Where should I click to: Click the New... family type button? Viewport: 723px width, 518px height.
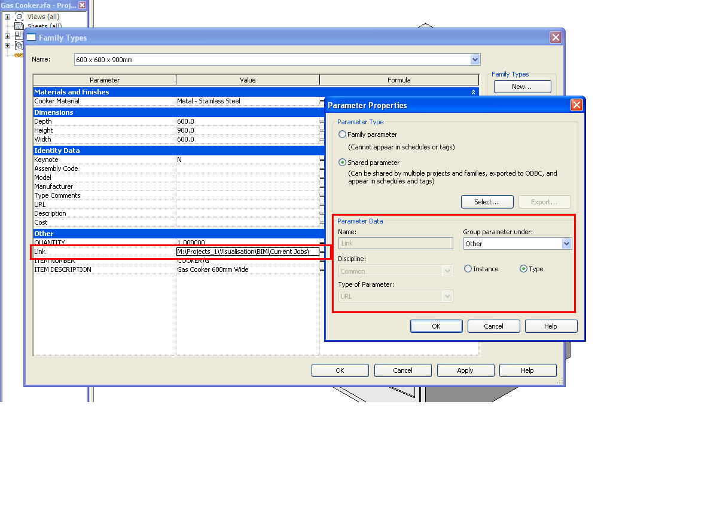522,87
